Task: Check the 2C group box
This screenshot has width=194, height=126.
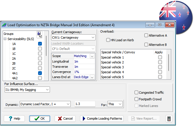Action: click(40, 68)
